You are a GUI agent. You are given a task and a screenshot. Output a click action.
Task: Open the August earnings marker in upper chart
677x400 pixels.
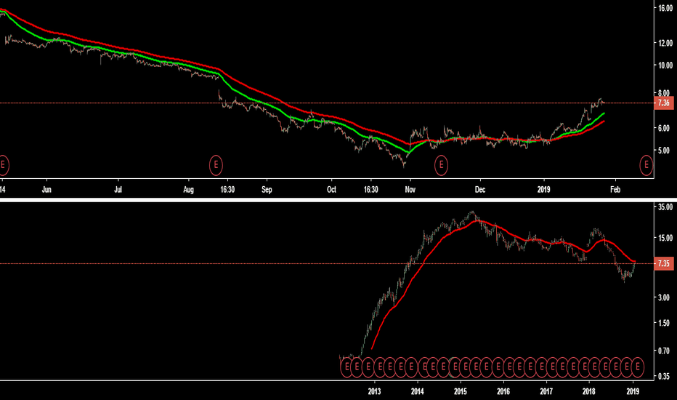[x=216, y=165]
